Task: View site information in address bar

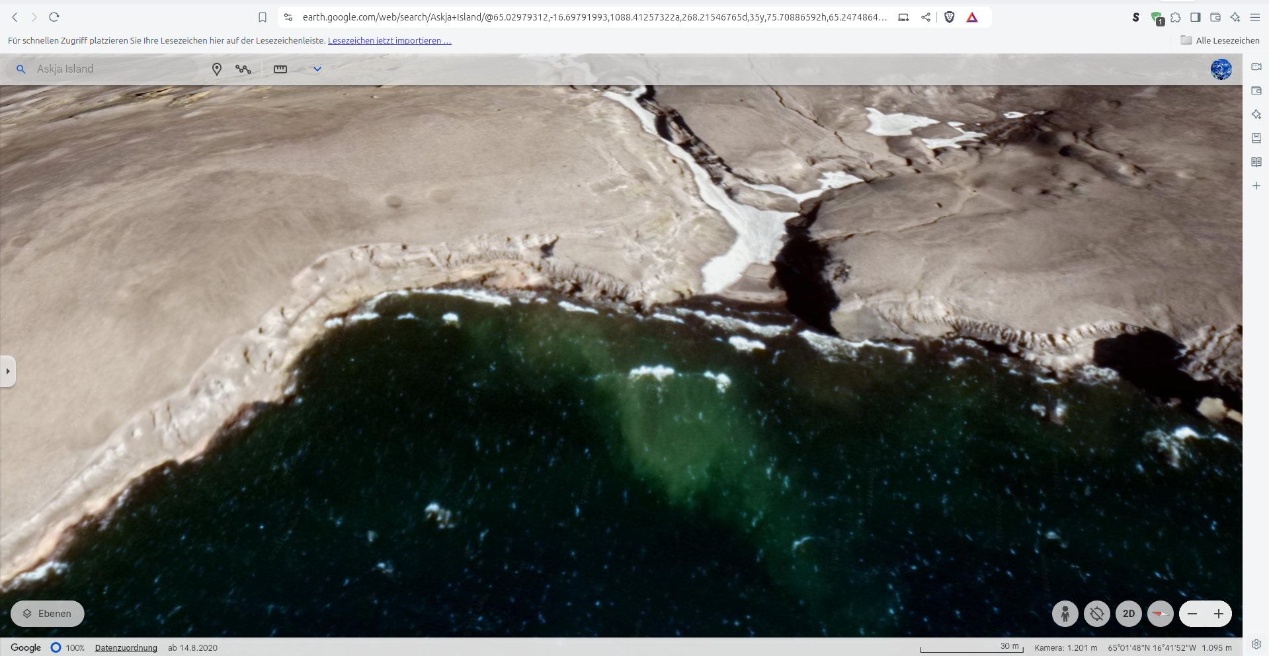Action: click(x=288, y=17)
